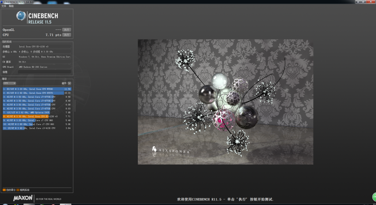376x205 pixels.
Task: Open the 帮助 (Help) menu
Action: pos(11,6)
